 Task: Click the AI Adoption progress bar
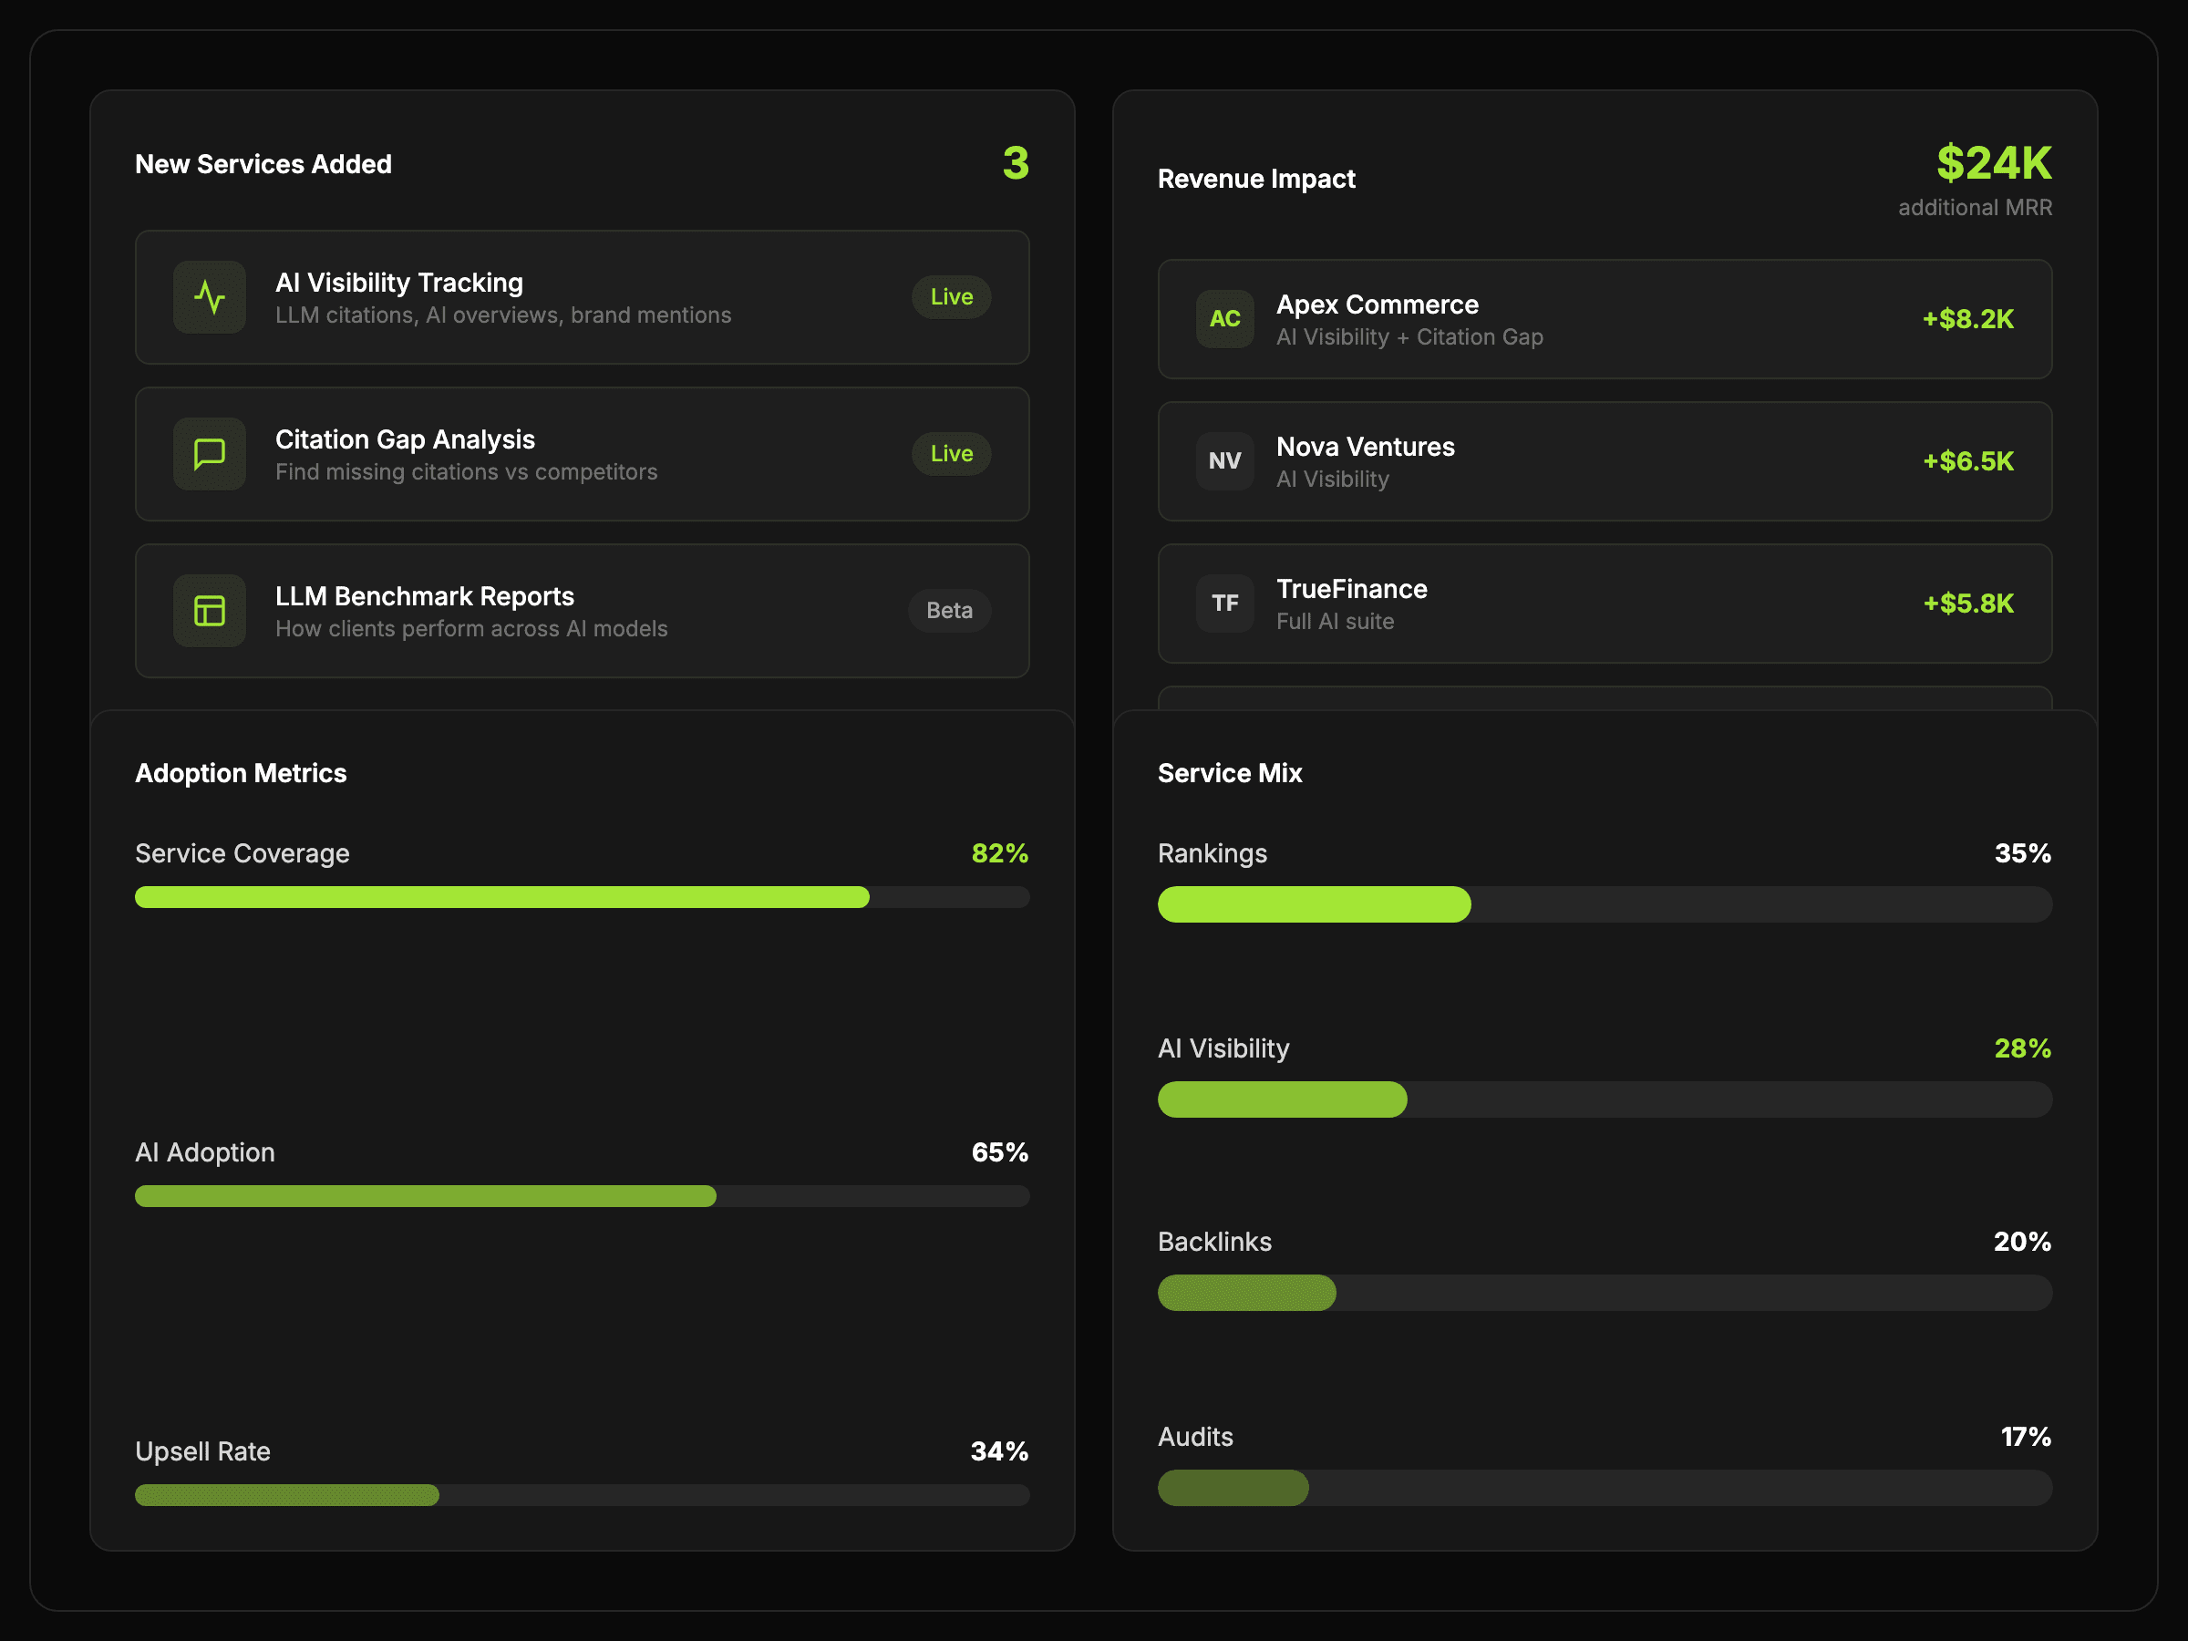[582, 1196]
